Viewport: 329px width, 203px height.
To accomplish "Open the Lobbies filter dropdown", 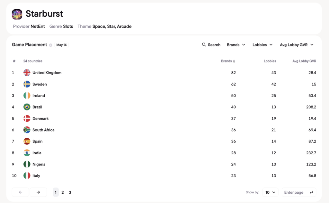I will [262, 45].
